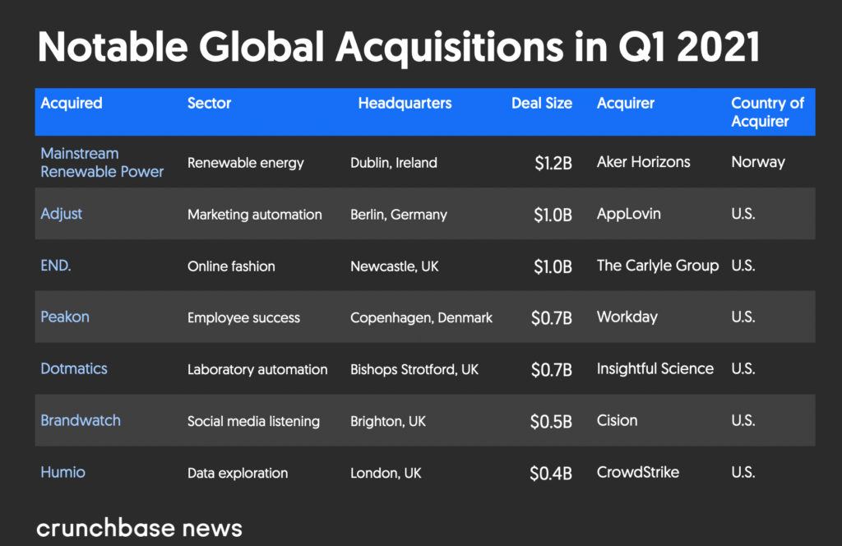Click the $1.2B deal size value
This screenshot has width=842, height=546.
(553, 163)
